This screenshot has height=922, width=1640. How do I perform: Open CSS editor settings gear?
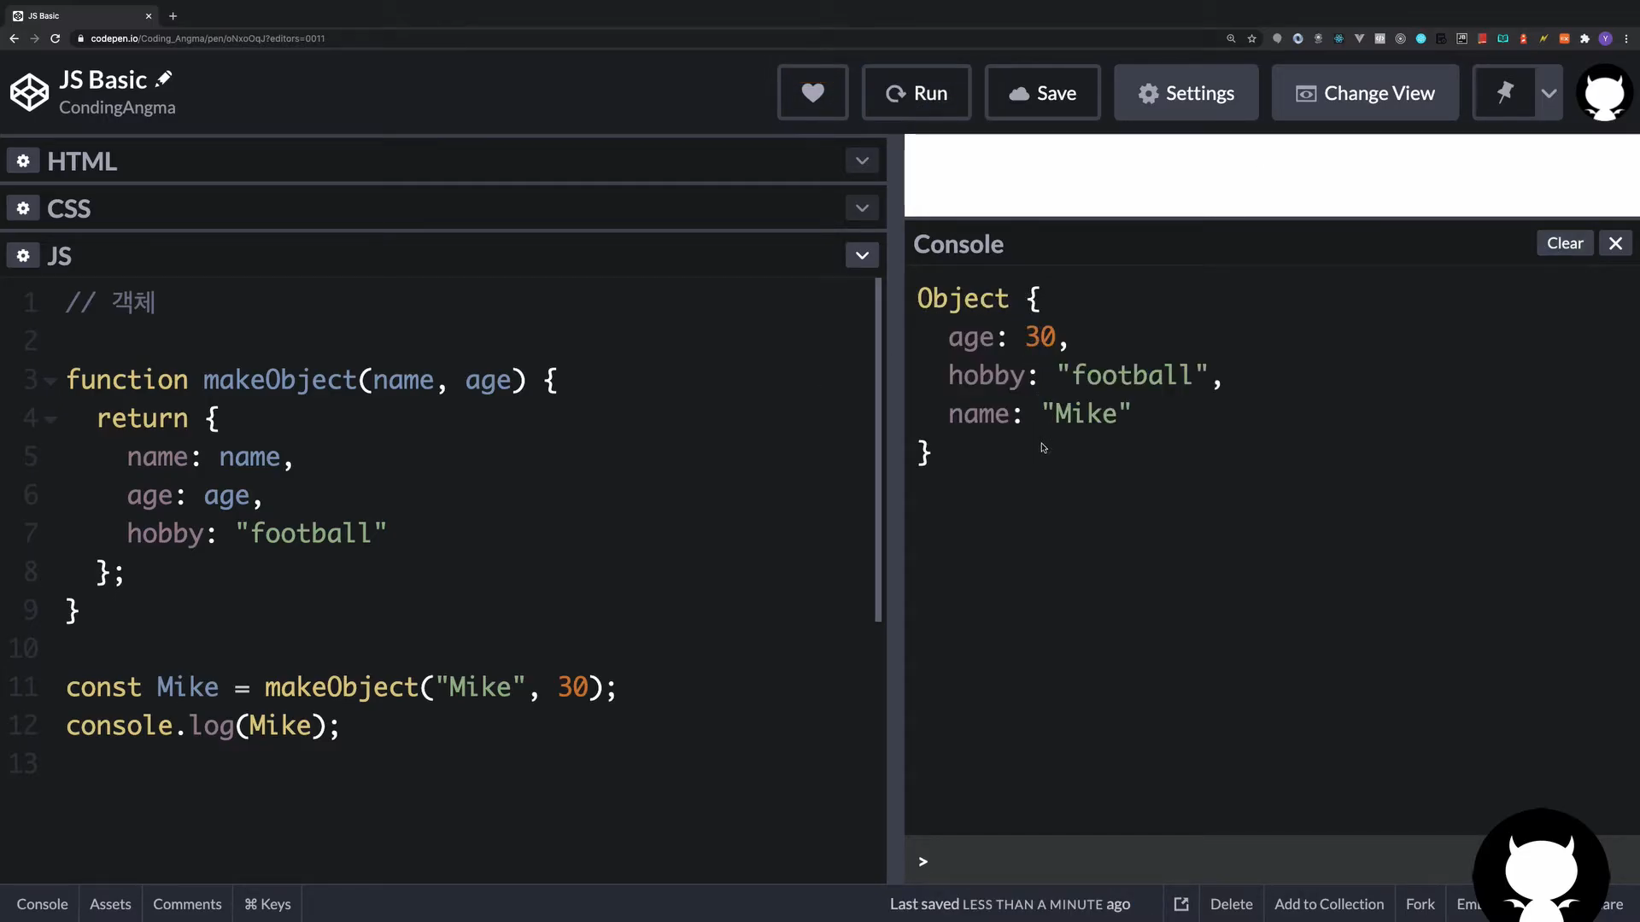[23, 208]
